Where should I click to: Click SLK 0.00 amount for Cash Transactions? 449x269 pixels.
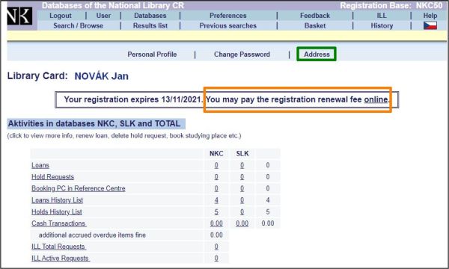(242, 223)
